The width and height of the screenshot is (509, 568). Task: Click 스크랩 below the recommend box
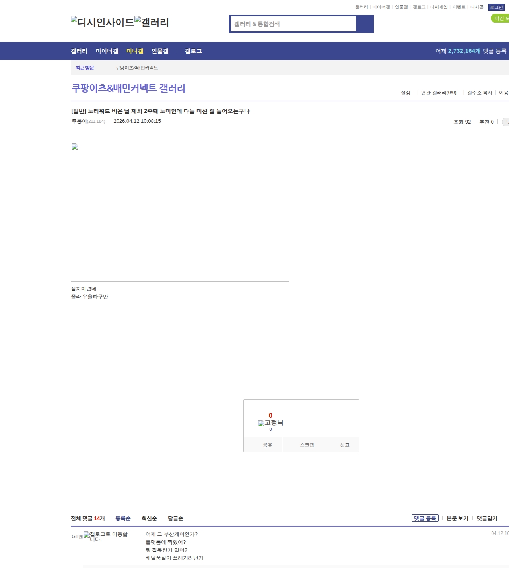[x=307, y=445]
